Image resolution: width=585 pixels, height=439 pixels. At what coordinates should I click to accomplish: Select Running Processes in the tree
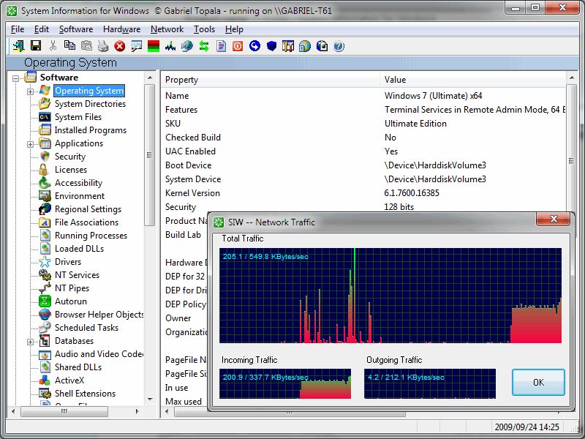point(91,236)
